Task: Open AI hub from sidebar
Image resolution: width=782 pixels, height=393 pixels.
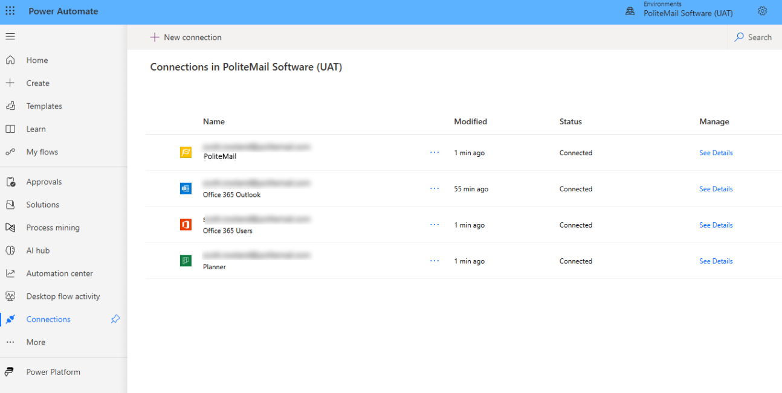Action: [38, 251]
